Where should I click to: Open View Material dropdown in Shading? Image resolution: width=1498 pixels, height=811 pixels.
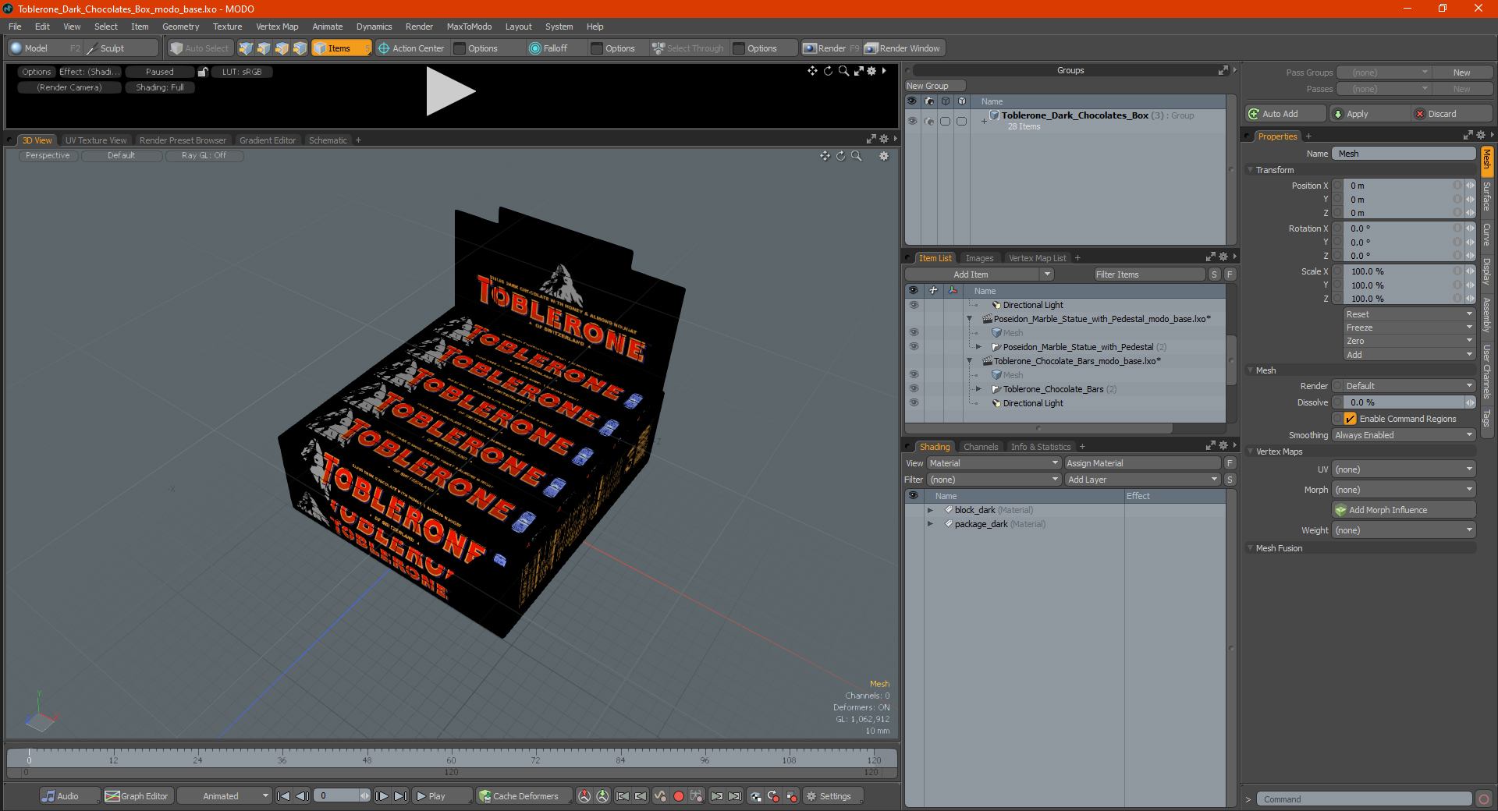(x=993, y=463)
